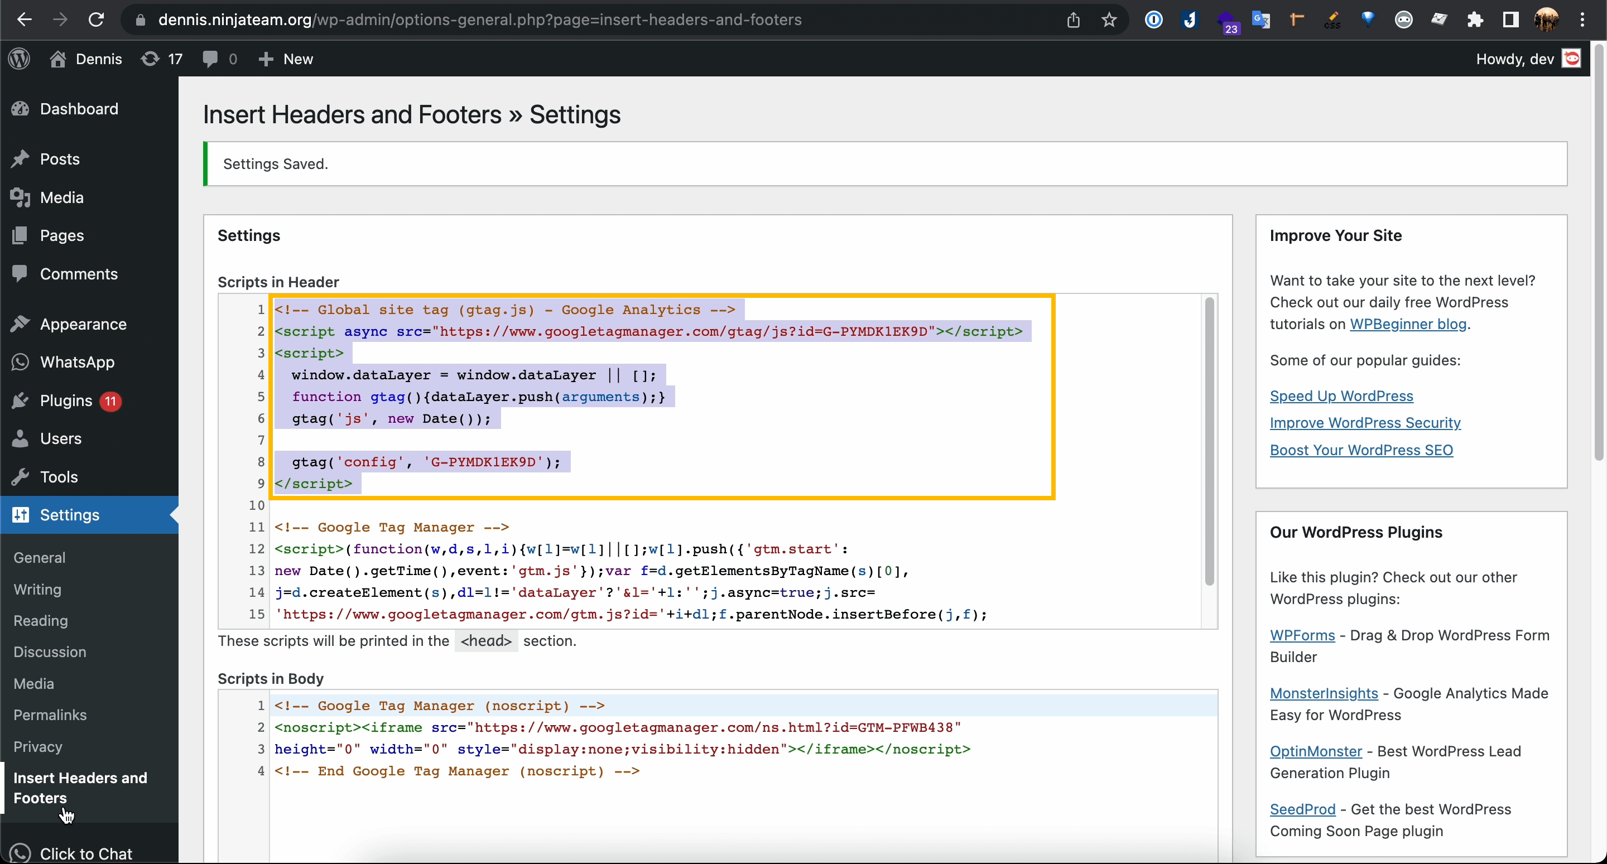Viewport: 1607px width, 864px height.
Task: Click header line 12 Tag Manager script
Action: click(561, 549)
